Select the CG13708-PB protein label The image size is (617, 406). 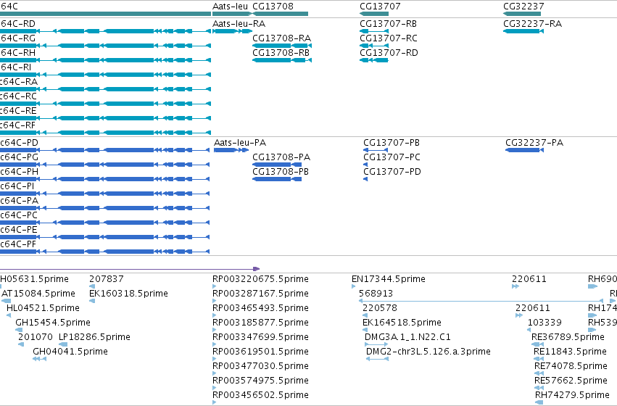[x=281, y=172]
